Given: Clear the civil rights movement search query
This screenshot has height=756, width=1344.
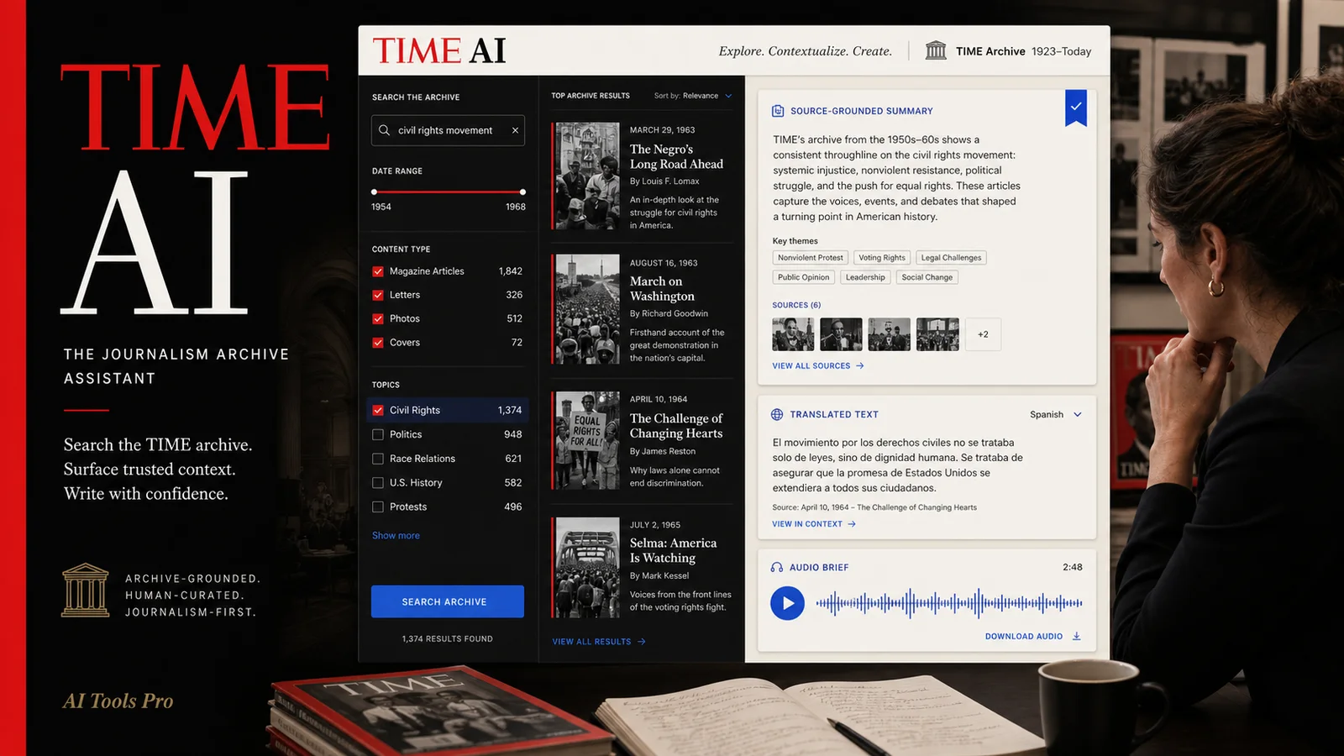Looking at the screenshot, I should (x=515, y=130).
